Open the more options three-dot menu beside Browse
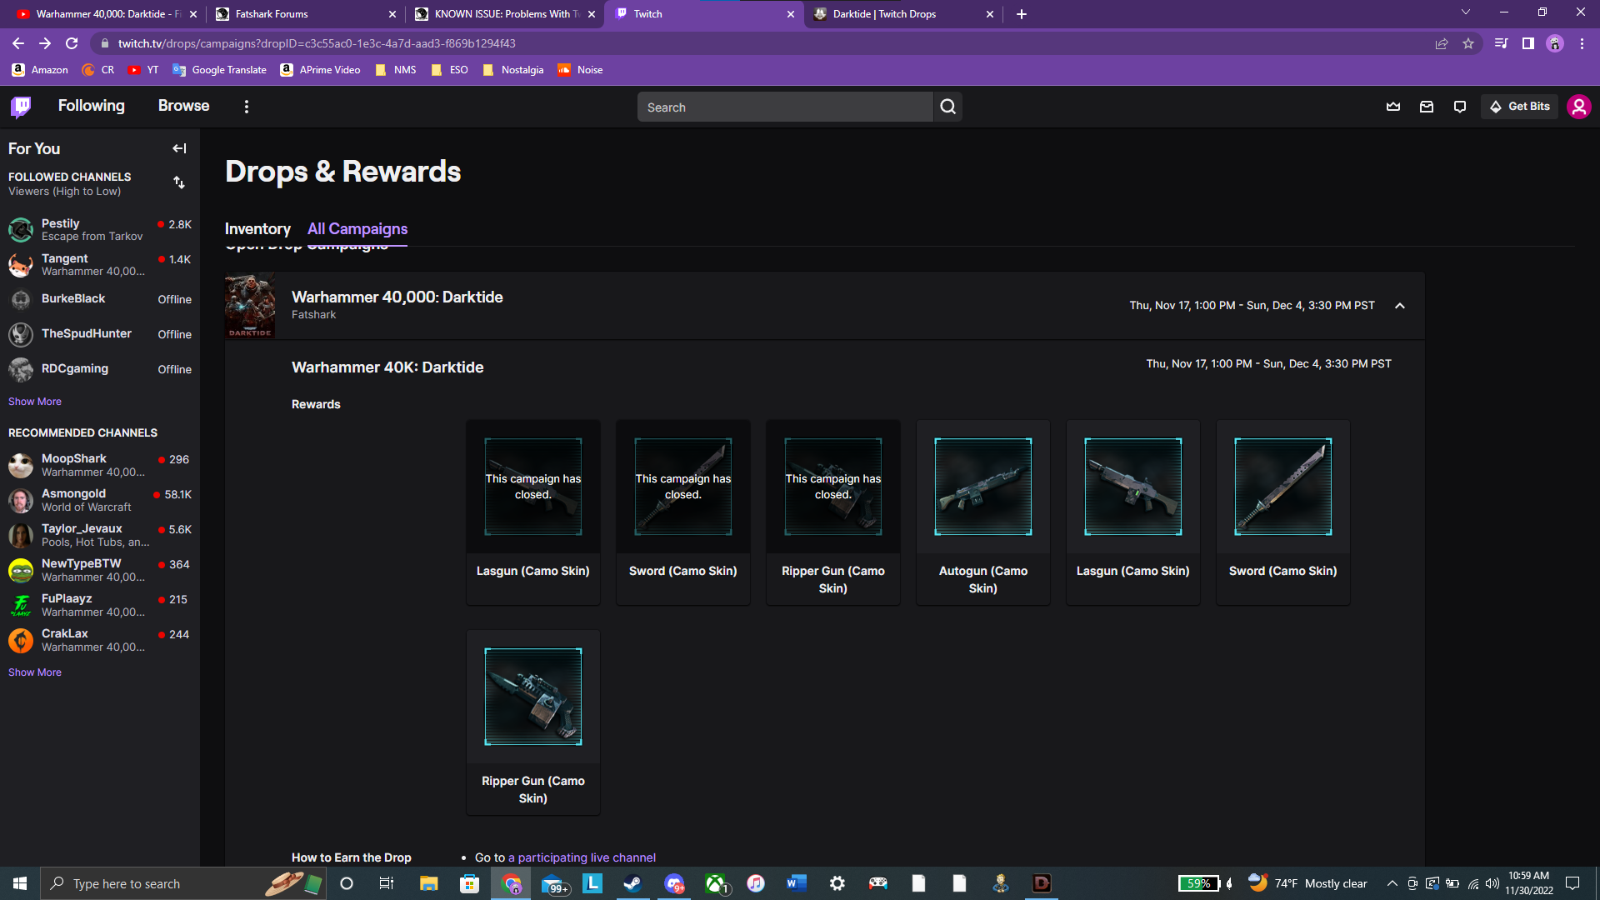Image resolution: width=1600 pixels, height=900 pixels. tap(246, 107)
